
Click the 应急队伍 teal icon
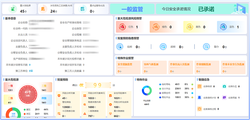[x=224, y=87]
